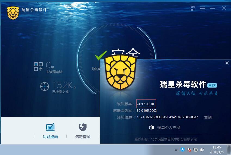Click the 注册信息 label
The image size is (231, 155).
coord(124,117)
